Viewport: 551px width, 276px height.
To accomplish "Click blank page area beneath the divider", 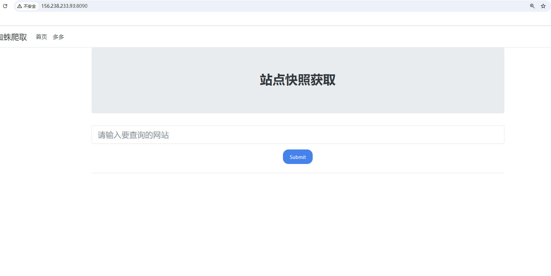I will 297,219.
